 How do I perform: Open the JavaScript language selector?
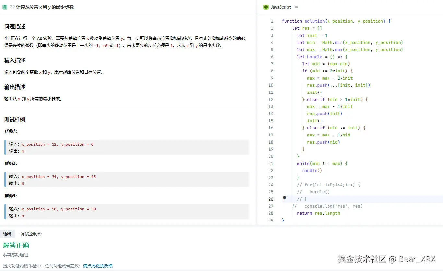pos(281,7)
